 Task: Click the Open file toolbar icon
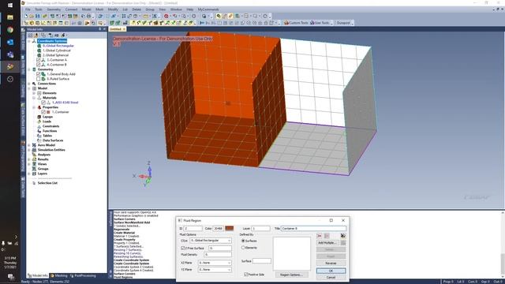pyautogui.click(x=32, y=16)
